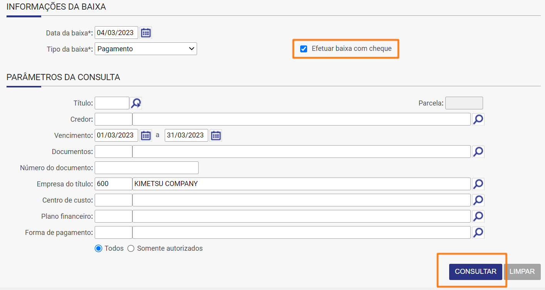This screenshot has height=290, width=545.
Task: Focus the Plano financeiro code field
Action: pos(114,216)
